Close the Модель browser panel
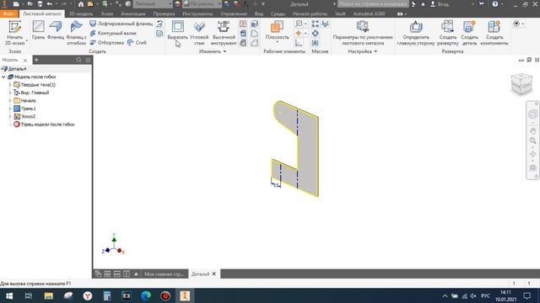 pos(25,60)
